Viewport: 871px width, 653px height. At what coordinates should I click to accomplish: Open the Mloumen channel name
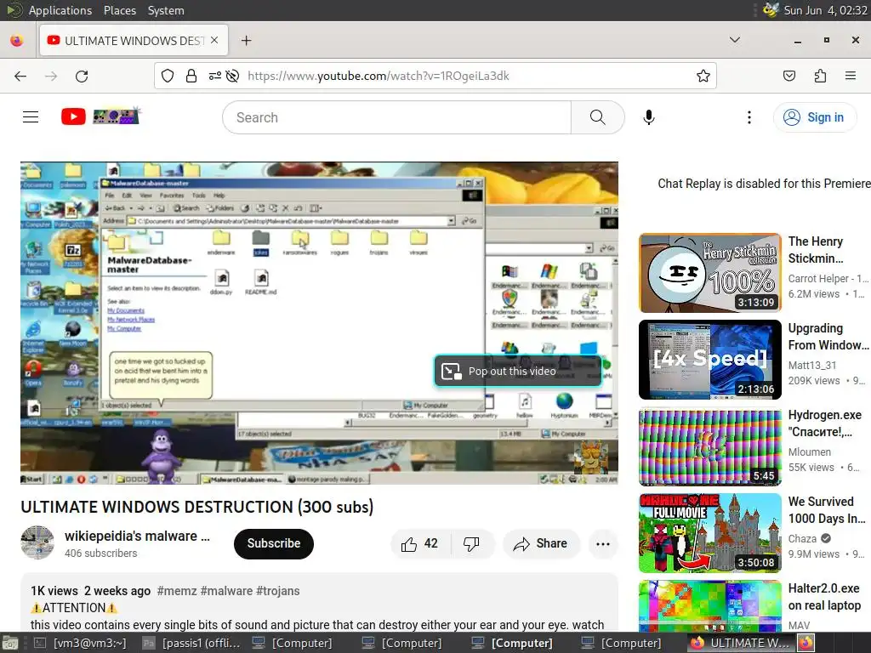point(810,451)
